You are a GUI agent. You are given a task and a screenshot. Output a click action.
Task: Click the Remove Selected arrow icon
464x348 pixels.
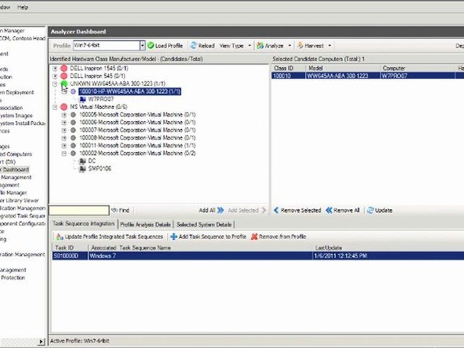tap(276, 210)
